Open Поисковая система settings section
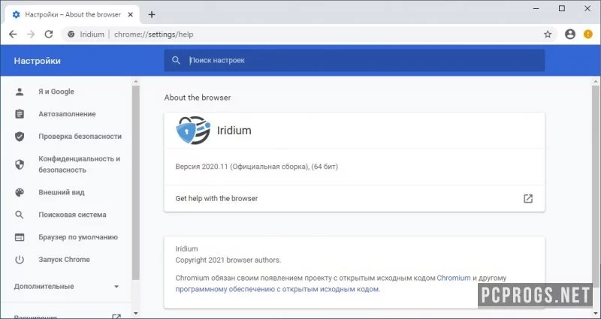 click(x=72, y=215)
